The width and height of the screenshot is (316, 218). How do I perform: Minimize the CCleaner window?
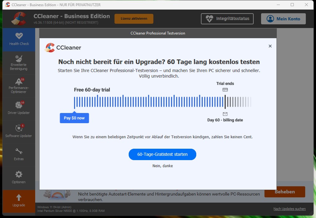point(278,5)
